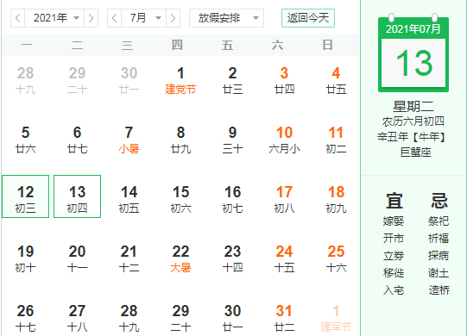
Task: Select July 23 十四
Action: [232, 258]
